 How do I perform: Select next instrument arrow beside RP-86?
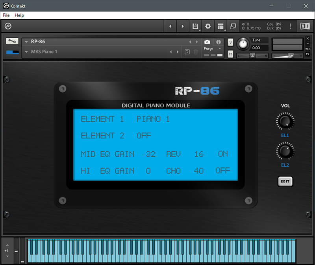pos(197,42)
